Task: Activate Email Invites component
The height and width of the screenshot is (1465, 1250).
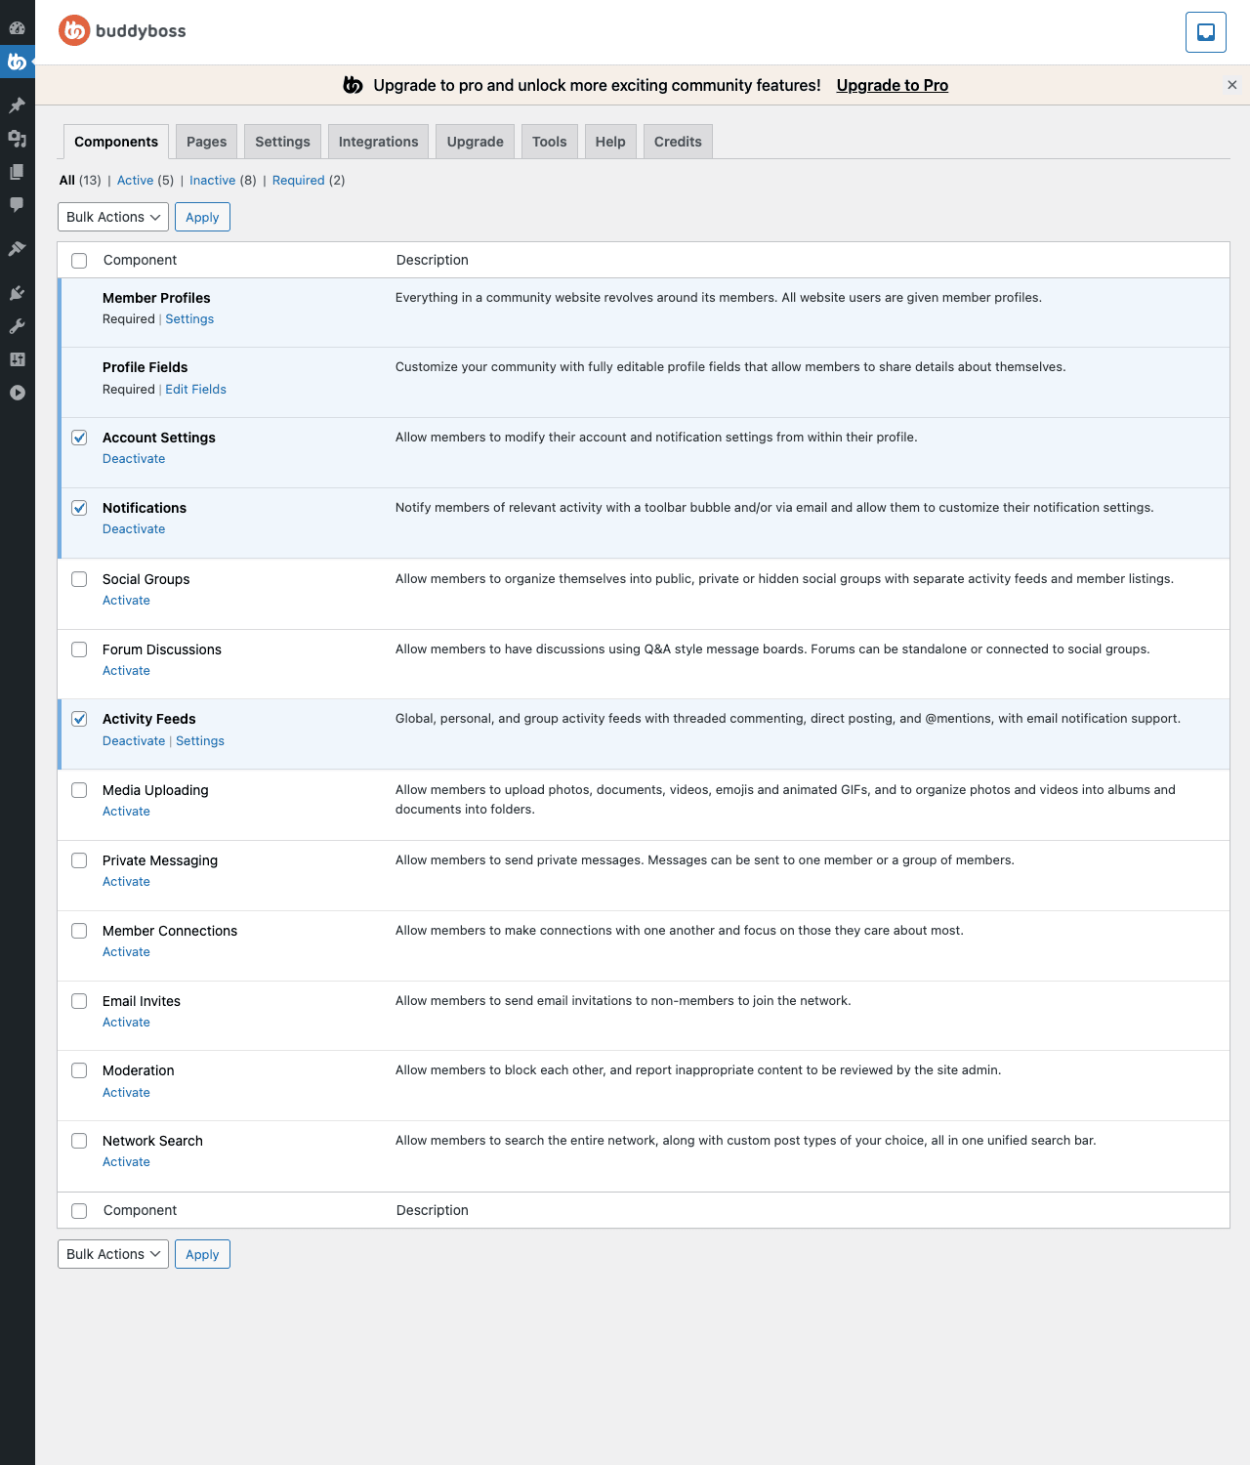Action: pos(126,1023)
